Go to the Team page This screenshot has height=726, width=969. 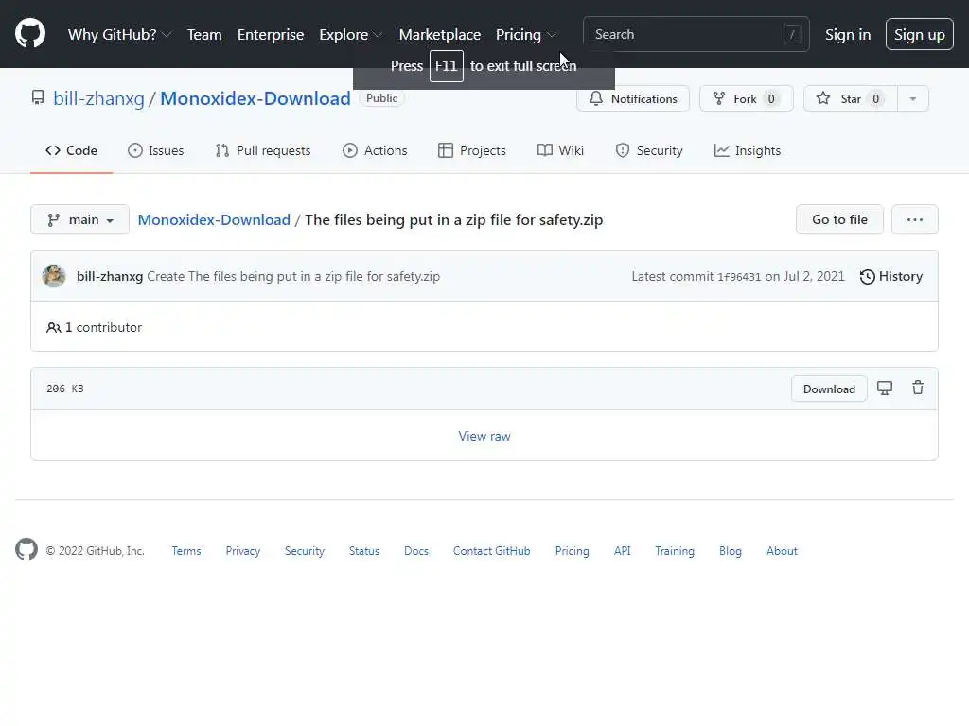[204, 35]
